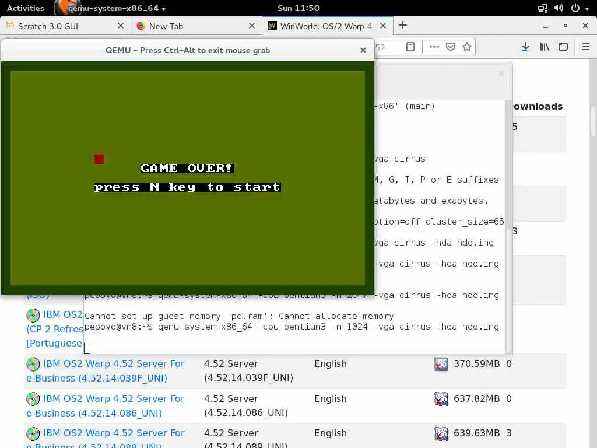The width and height of the screenshot is (597, 448).
Task: Click 'press N key to start' text
Action: click(187, 187)
